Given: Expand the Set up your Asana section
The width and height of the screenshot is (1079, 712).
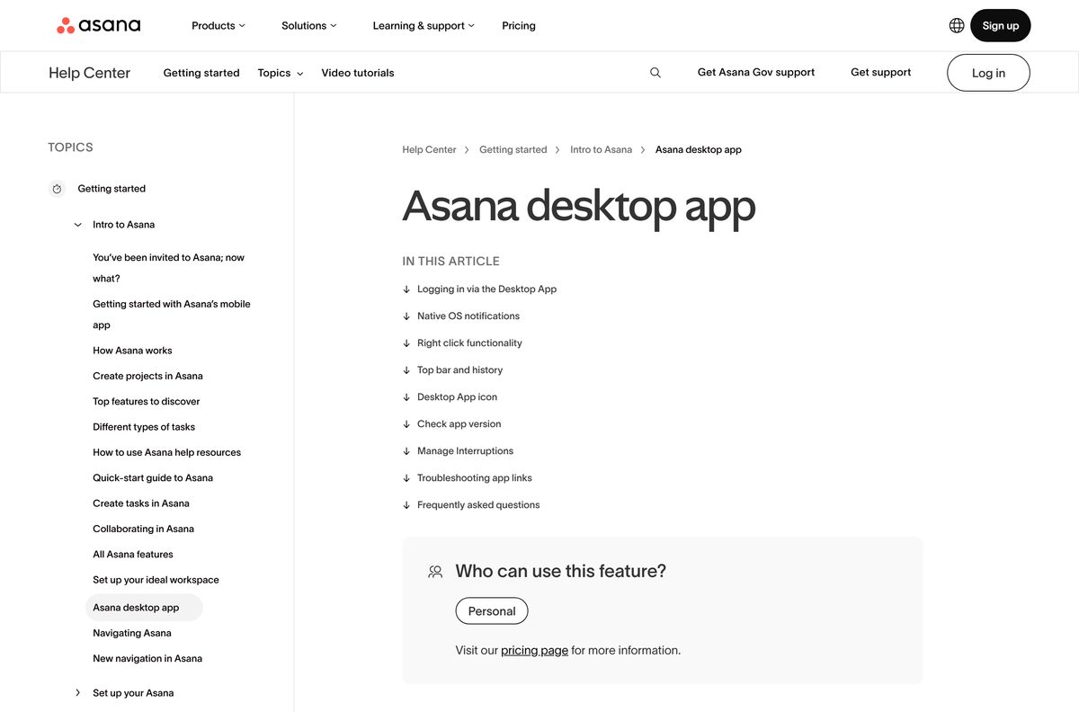Looking at the screenshot, I should click(78, 693).
